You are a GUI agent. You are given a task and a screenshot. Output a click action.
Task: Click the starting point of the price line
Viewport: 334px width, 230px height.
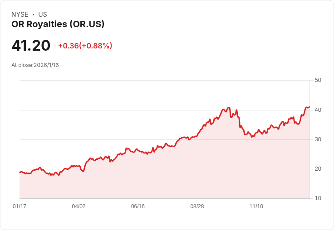point(20,172)
